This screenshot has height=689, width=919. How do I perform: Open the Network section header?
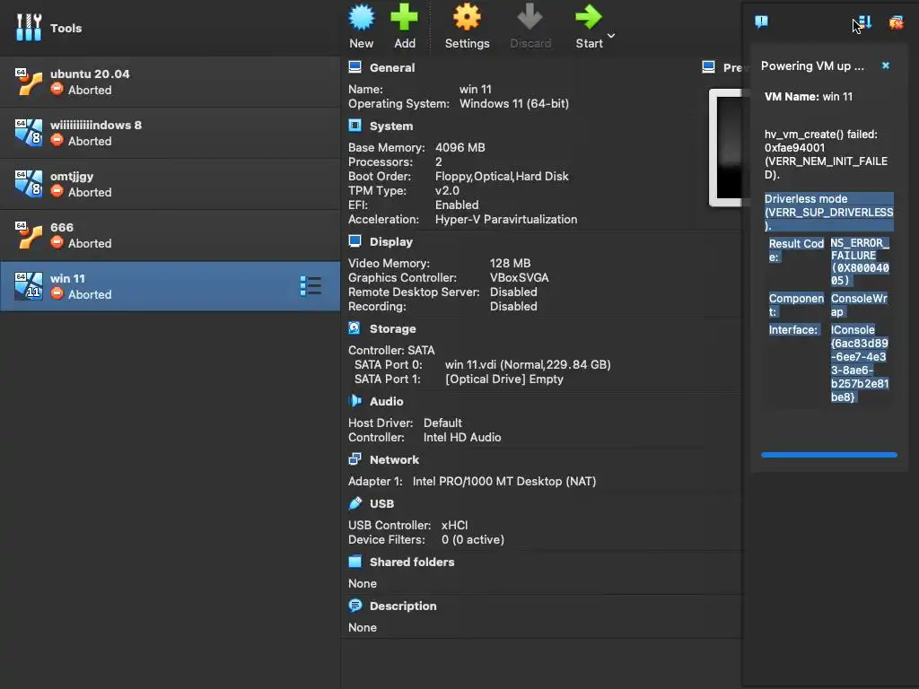click(394, 460)
